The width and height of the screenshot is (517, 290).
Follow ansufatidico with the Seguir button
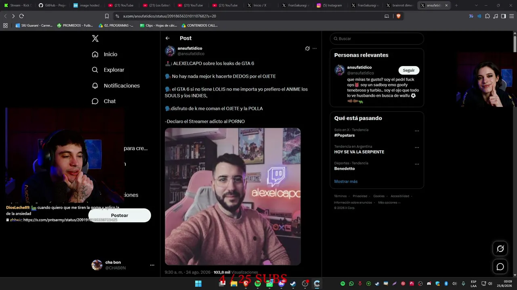click(x=409, y=70)
